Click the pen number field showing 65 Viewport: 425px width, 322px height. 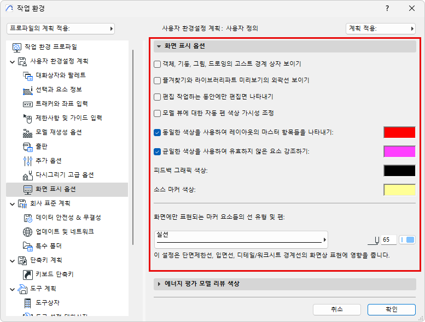(389, 240)
